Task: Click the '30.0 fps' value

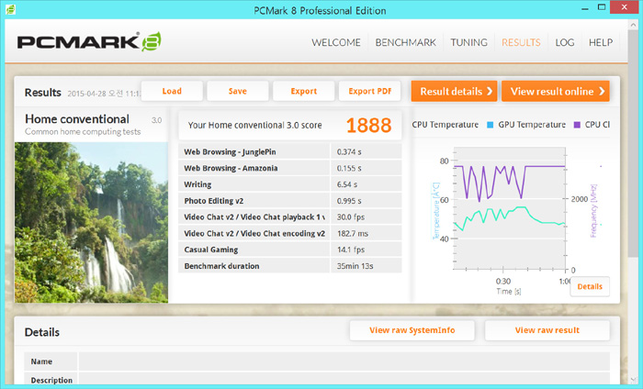Action: pos(351,217)
